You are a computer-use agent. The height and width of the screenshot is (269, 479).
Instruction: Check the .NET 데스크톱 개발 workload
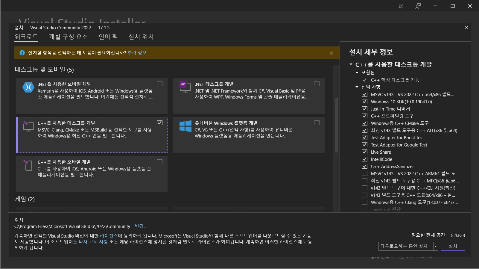[317, 84]
